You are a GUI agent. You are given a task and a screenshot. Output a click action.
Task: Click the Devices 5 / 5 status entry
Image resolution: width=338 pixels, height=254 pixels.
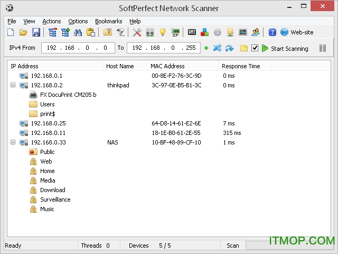click(150, 246)
